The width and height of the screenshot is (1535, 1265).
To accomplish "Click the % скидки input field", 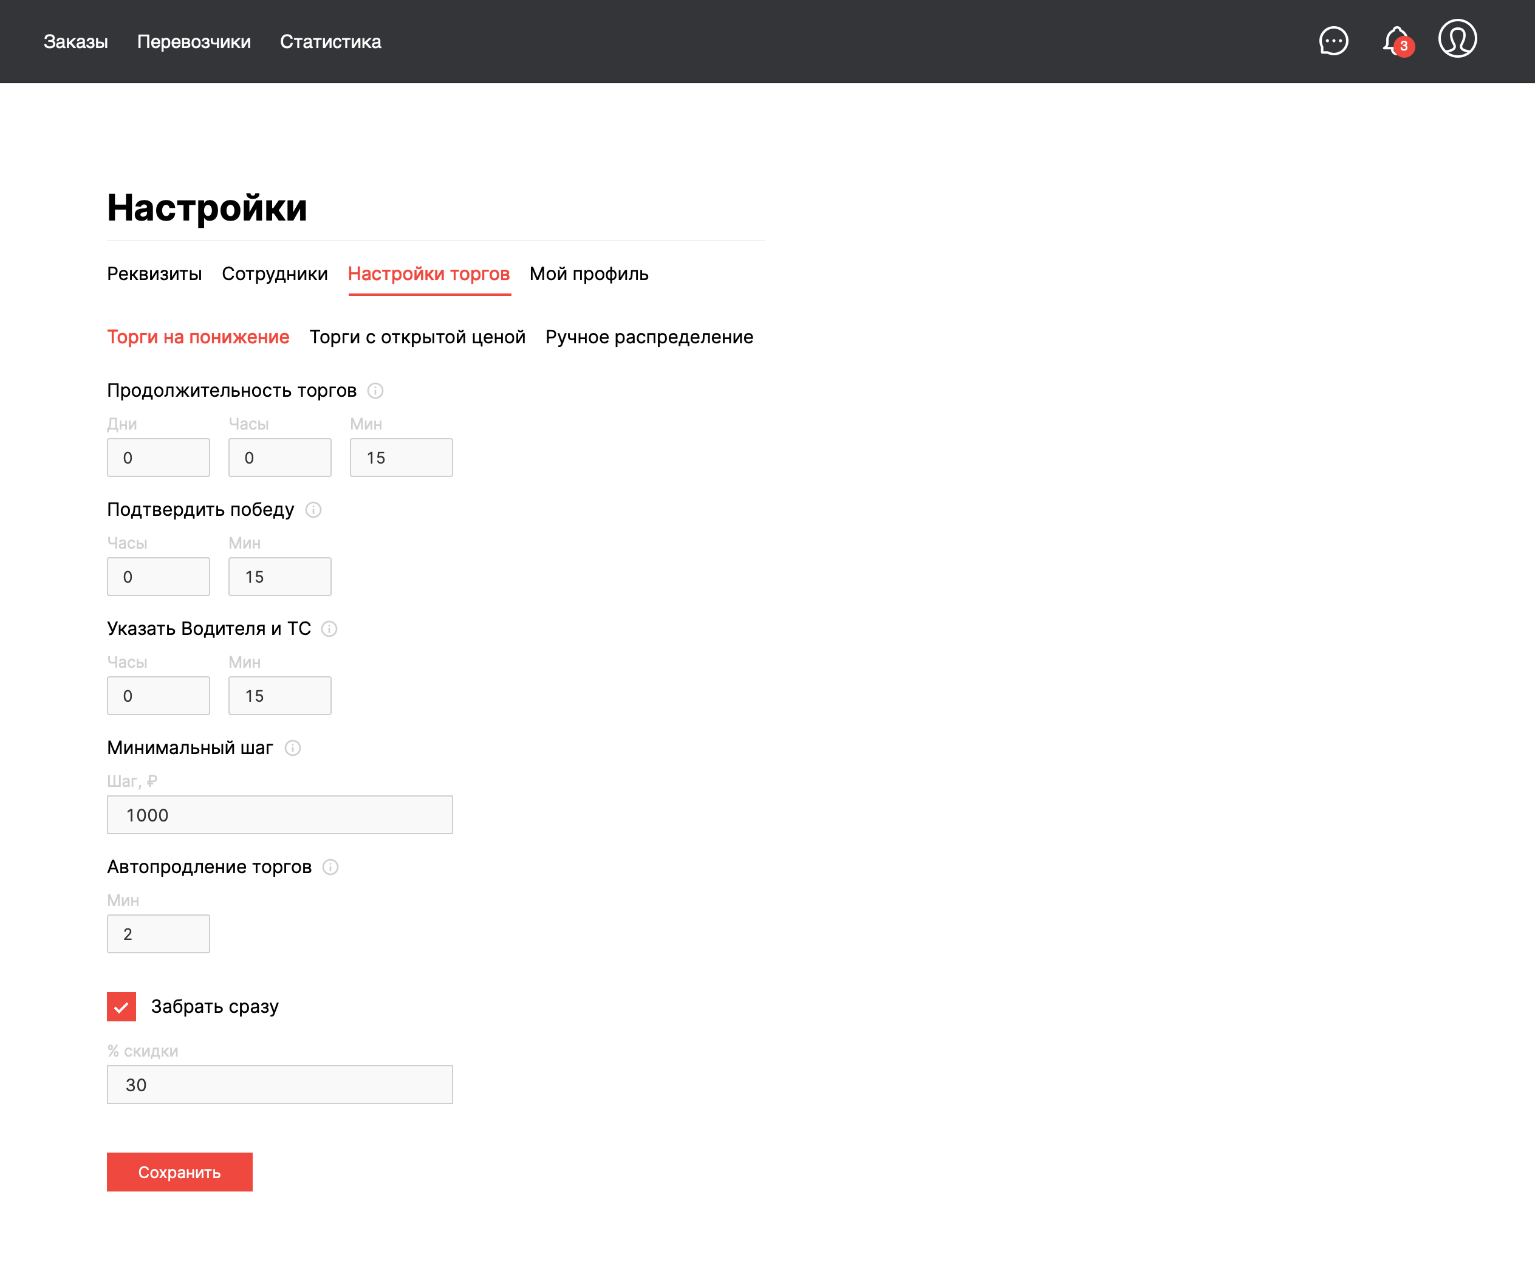I will tap(280, 1085).
